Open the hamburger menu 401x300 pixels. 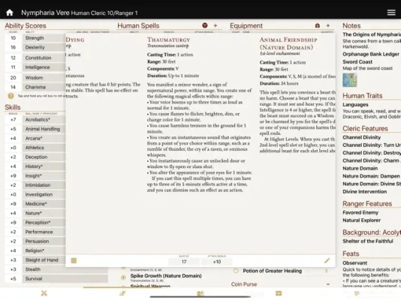click(x=391, y=13)
